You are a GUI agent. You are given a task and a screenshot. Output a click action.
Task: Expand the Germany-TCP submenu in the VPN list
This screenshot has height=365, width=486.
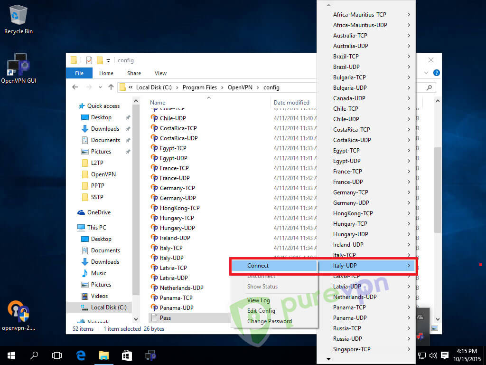(x=367, y=192)
